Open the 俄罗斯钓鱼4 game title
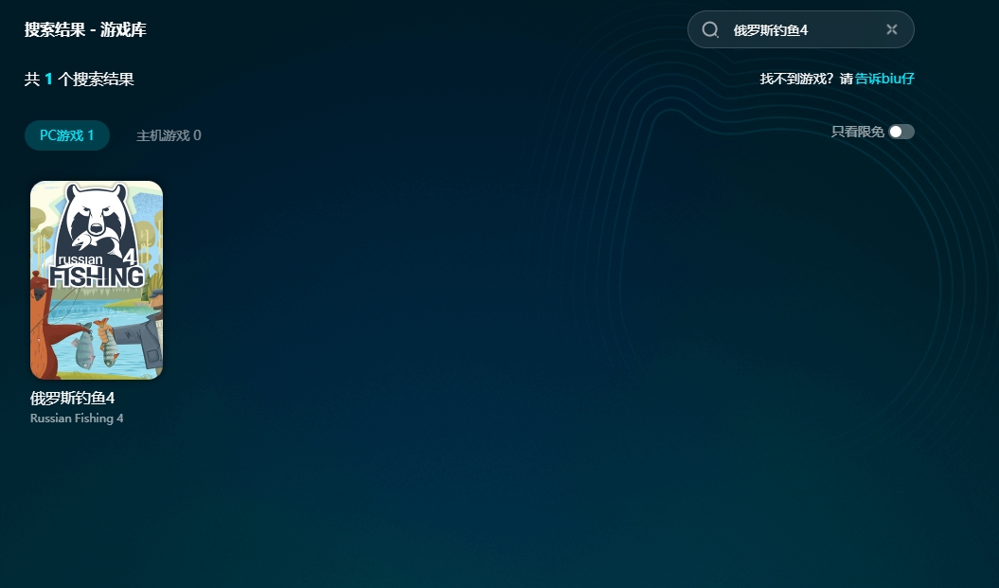The width and height of the screenshot is (999, 588). tap(72, 398)
